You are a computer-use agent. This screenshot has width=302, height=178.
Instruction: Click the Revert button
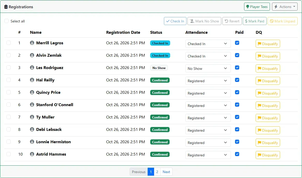click(232, 21)
